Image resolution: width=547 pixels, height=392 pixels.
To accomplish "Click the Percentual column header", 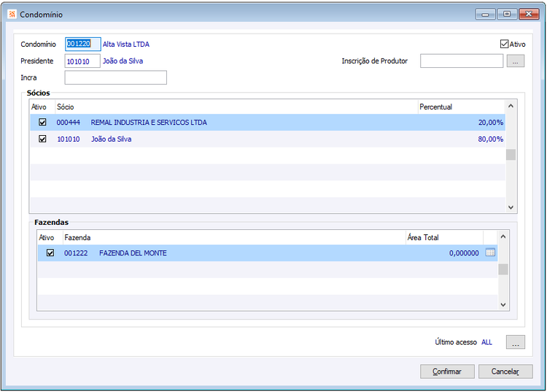I will (x=462, y=107).
